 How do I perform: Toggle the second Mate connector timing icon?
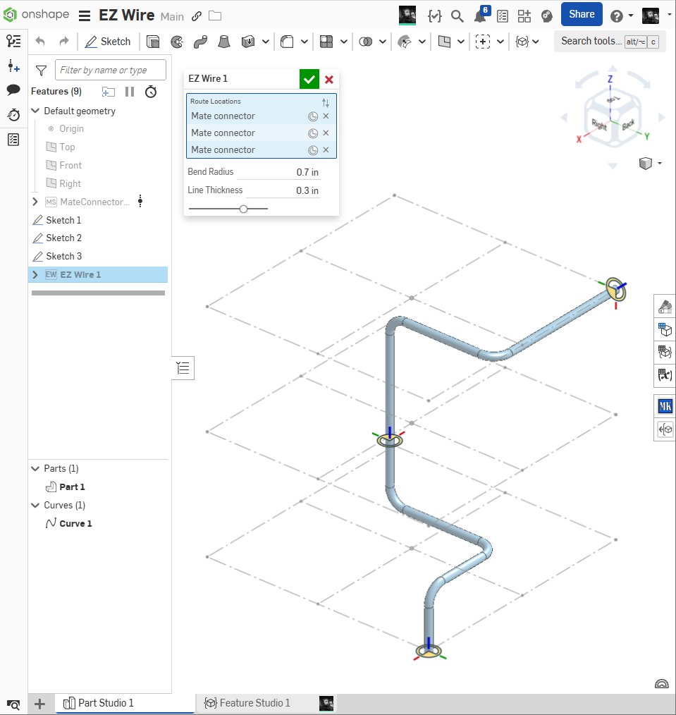[x=313, y=133]
